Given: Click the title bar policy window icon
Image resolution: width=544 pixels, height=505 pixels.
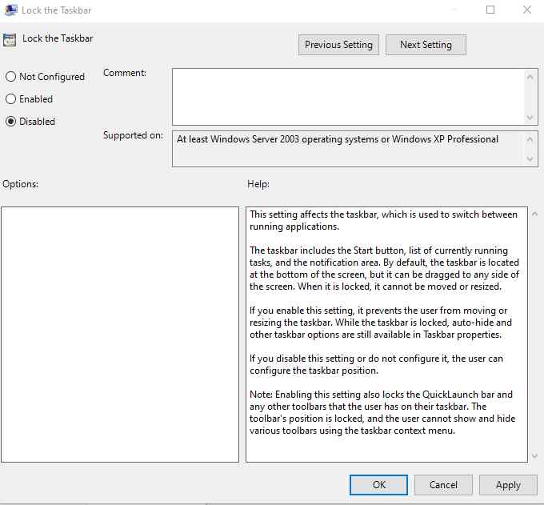Looking at the screenshot, I should (10, 10).
